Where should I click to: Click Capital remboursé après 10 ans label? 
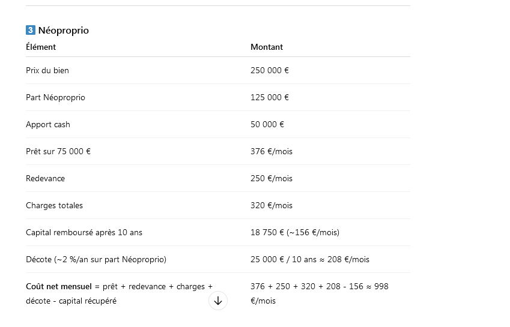[x=84, y=233]
